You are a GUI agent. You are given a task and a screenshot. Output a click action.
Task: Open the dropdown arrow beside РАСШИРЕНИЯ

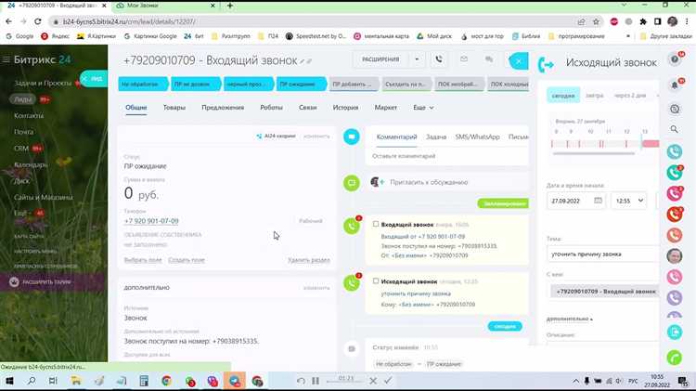(x=417, y=59)
